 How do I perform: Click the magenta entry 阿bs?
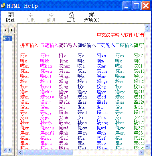click(x=45, y=56)
